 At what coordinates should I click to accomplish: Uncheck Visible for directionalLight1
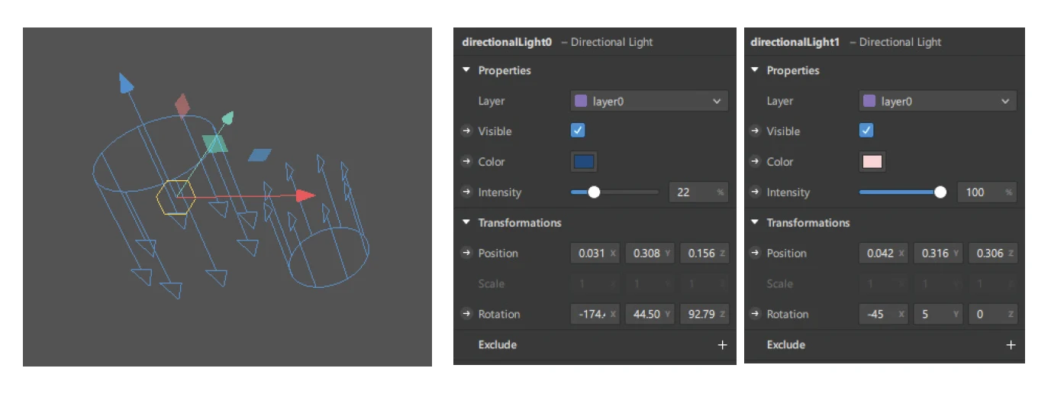[x=866, y=131]
